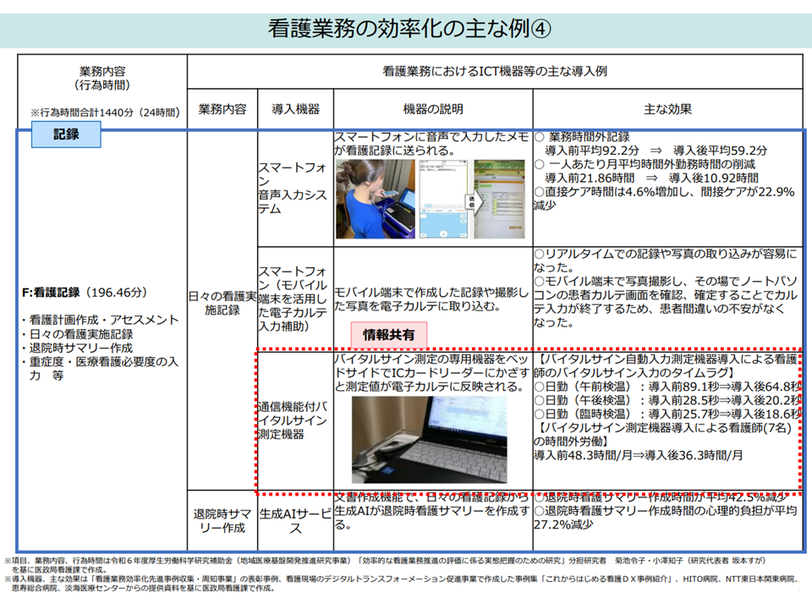Image resolution: width=812 pixels, height=609 pixels.
Task: Click the 主な効果 column header
Action: pyautogui.click(x=667, y=109)
